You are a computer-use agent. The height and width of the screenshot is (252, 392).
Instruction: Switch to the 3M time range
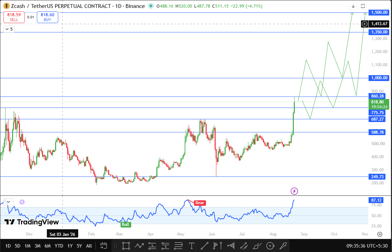click(38, 246)
